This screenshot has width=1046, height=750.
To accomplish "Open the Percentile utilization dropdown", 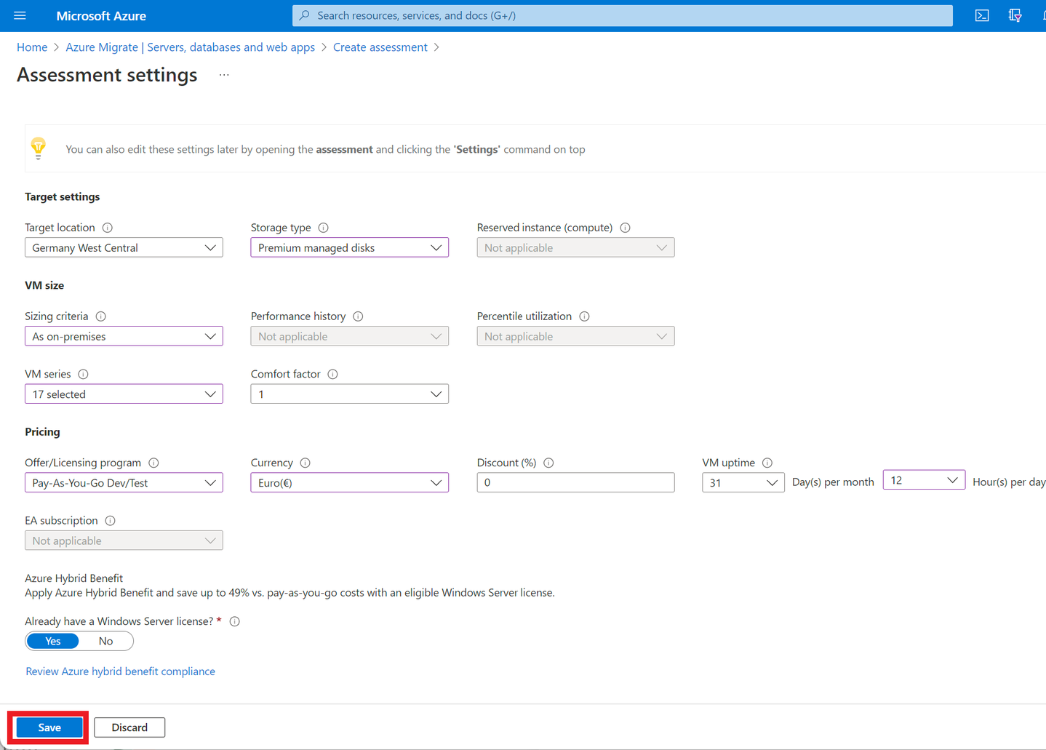I will pyautogui.click(x=575, y=336).
